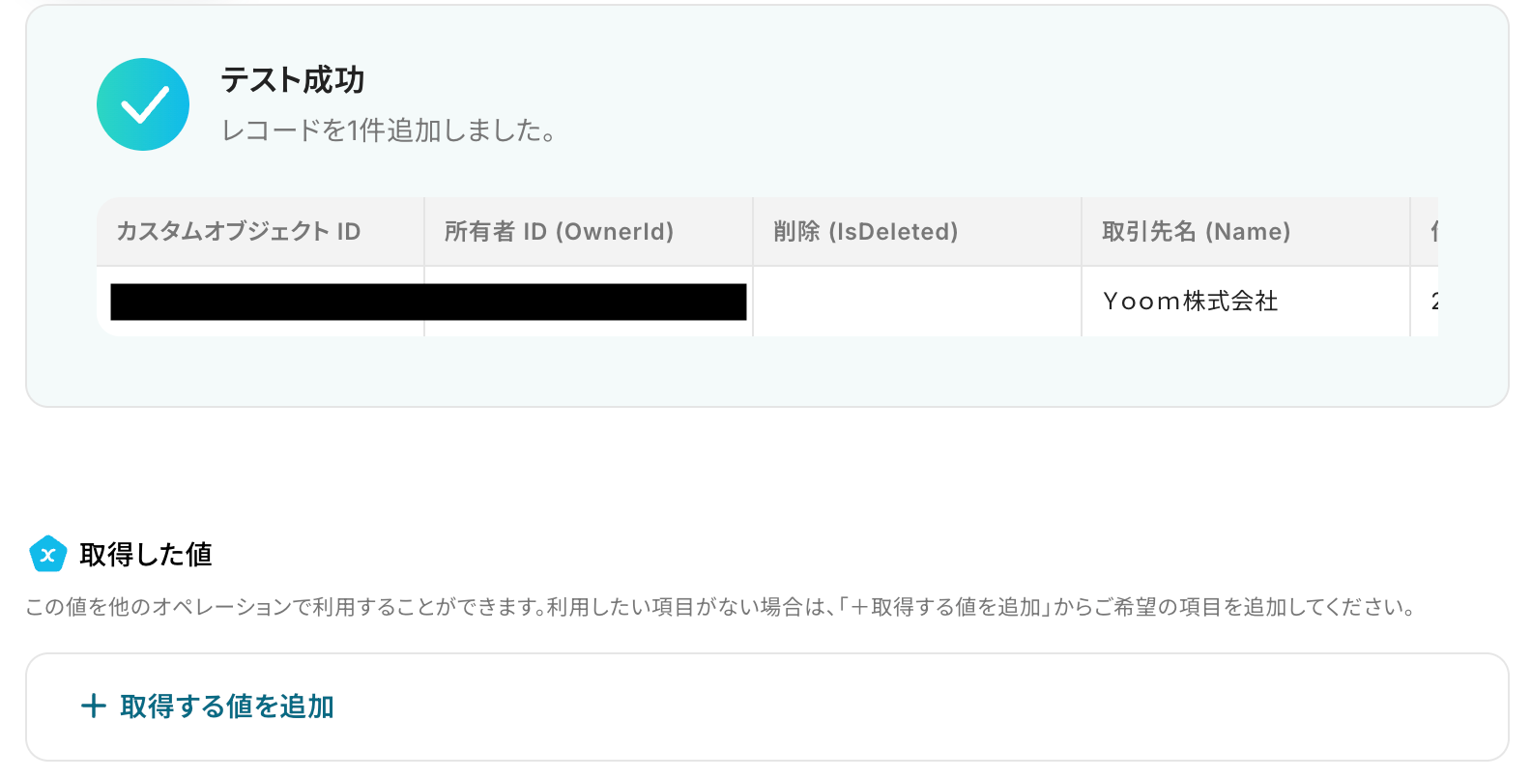Click the empty IsDeleted value cell
The width and height of the screenshot is (1531, 779).
pos(917,302)
